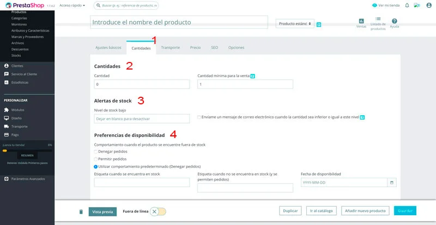This screenshot has width=436, height=225.
Task: Click Etiqueta cuando se encuentra en stock field
Action: point(142,183)
